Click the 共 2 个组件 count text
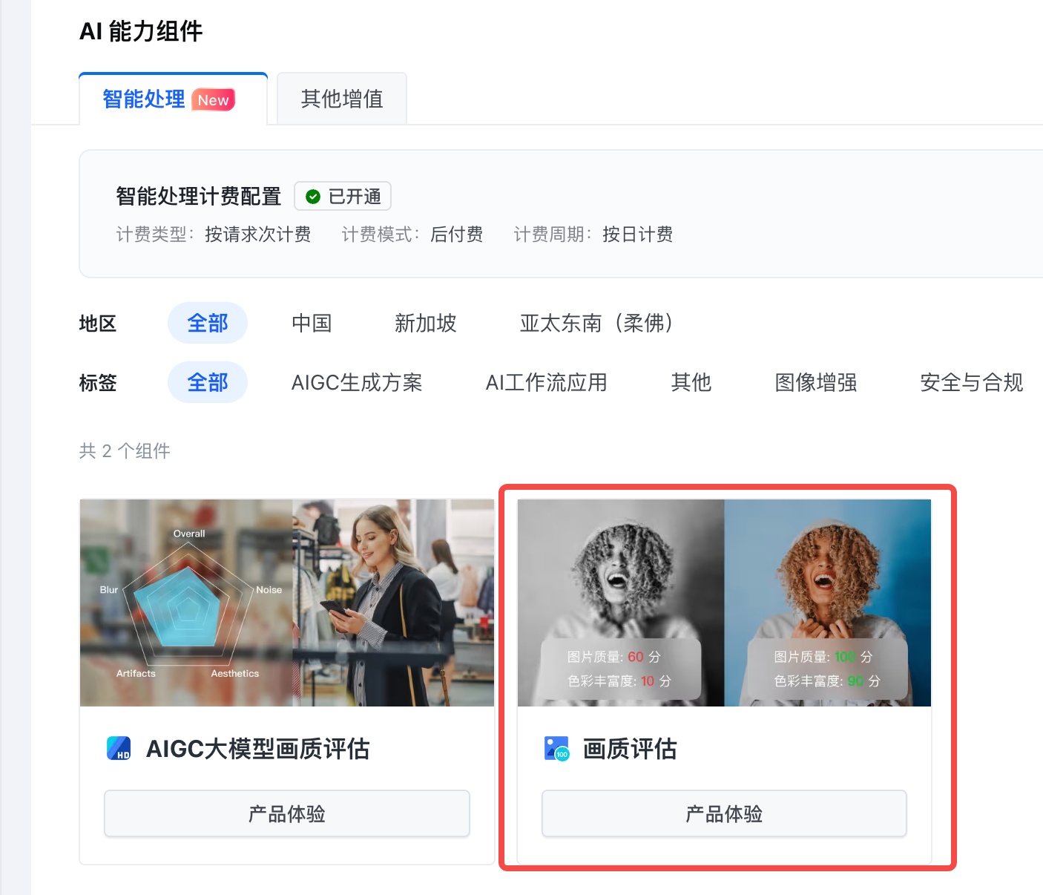This screenshot has height=895, width=1043. click(125, 450)
